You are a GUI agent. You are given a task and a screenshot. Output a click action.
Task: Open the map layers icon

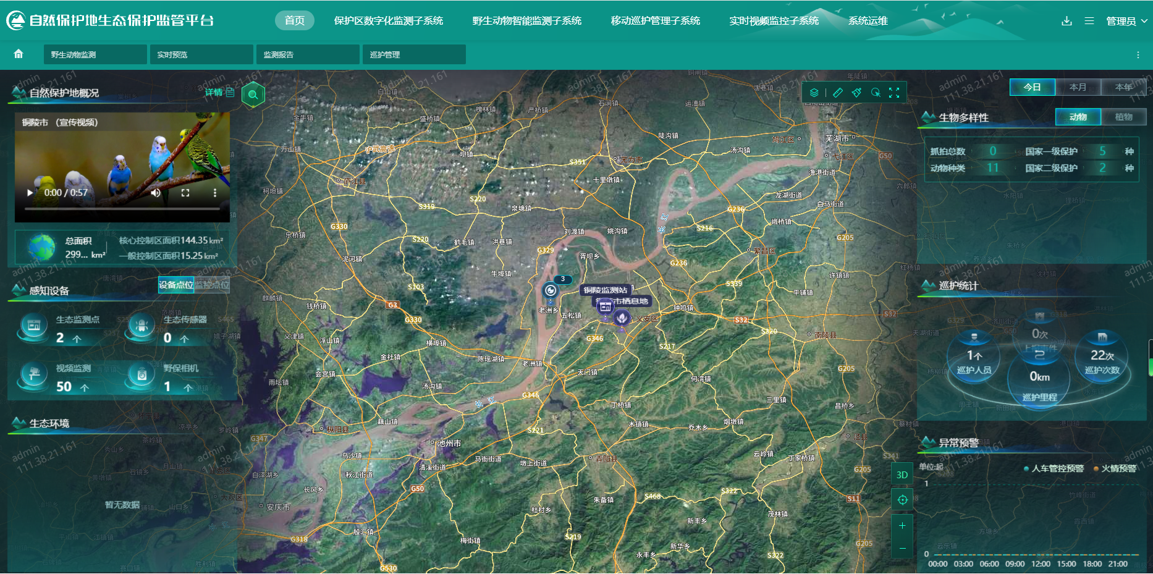click(x=814, y=93)
